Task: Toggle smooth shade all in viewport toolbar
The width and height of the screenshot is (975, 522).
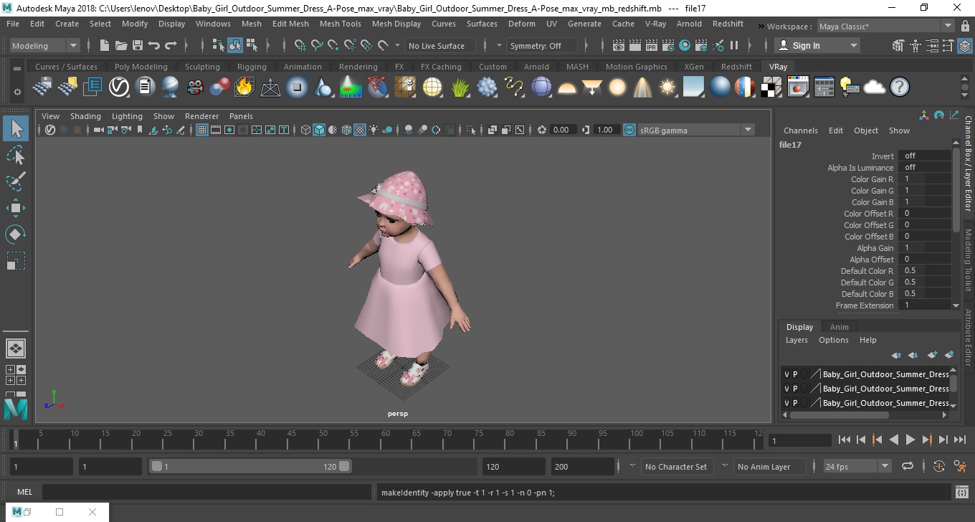Action: click(x=320, y=130)
